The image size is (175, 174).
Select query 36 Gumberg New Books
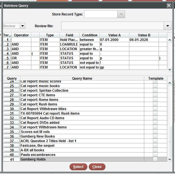[x=82, y=136]
